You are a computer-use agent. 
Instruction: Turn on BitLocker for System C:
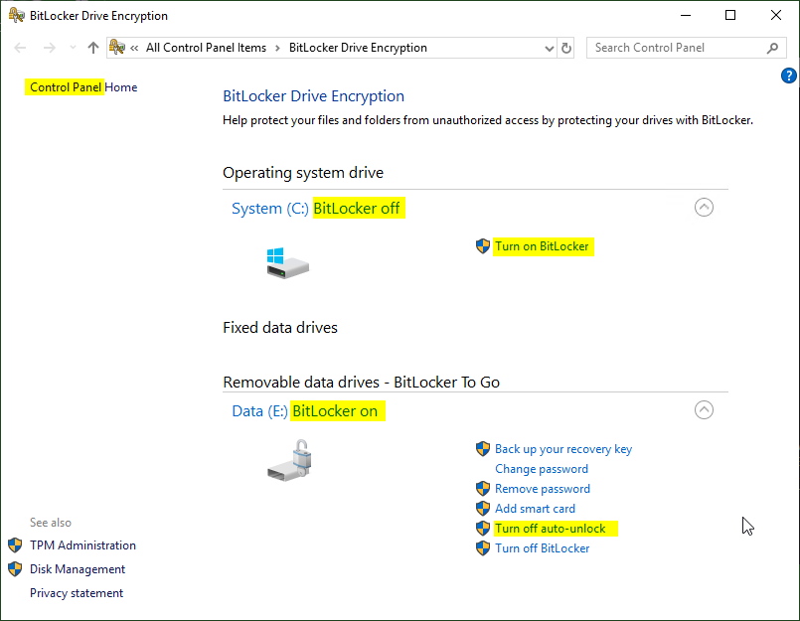click(542, 246)
